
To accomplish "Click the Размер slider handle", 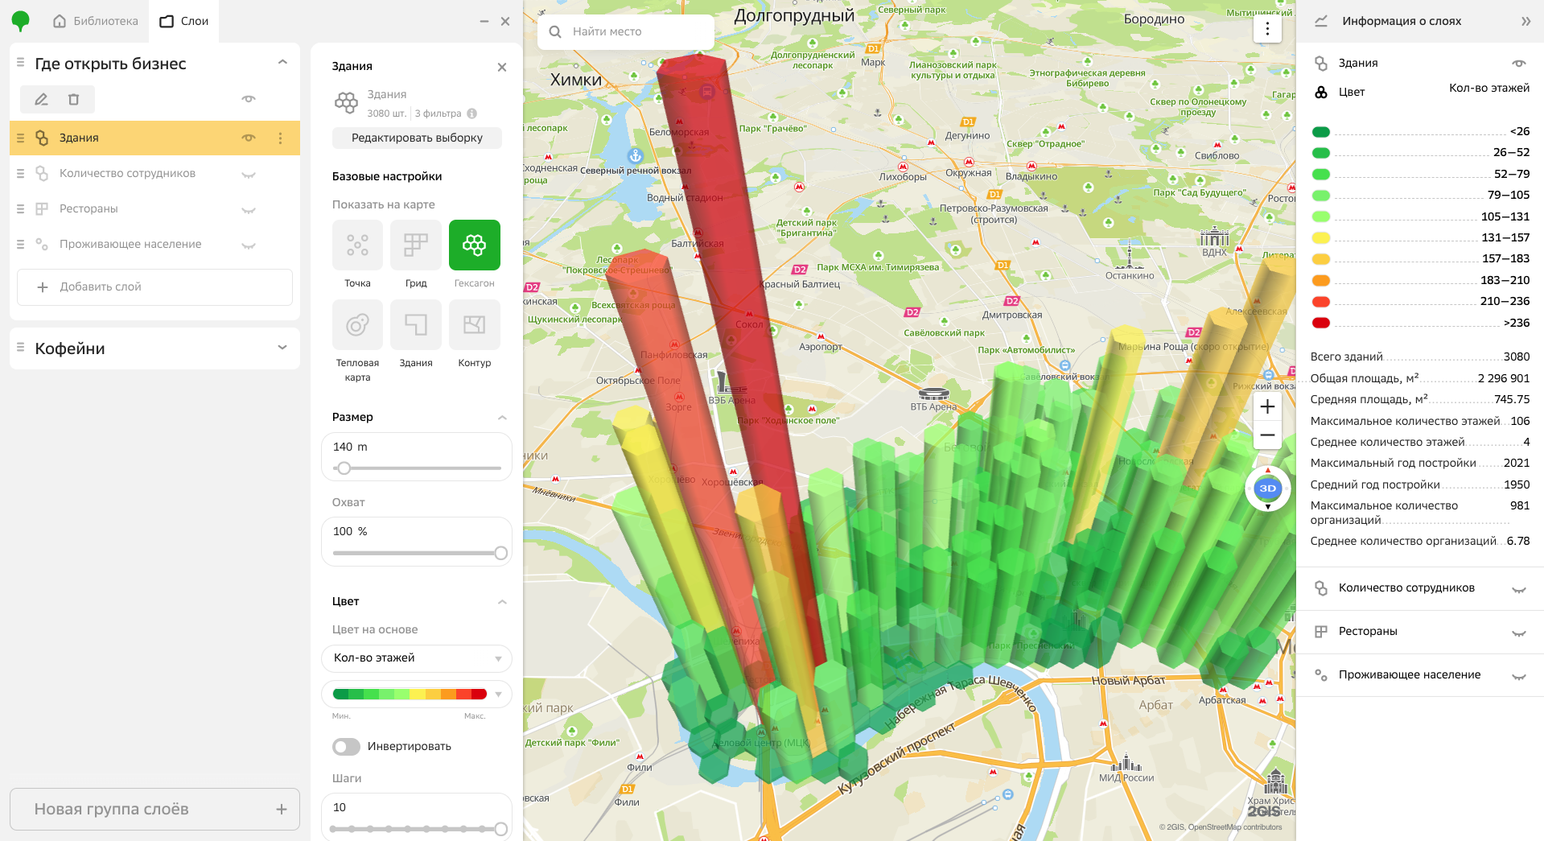I will [344, 468].
